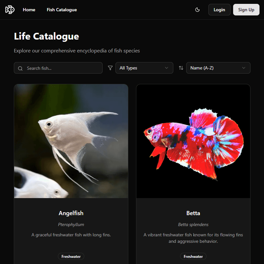
Task: Select the Angelfish card title
Action: [71, 213]
